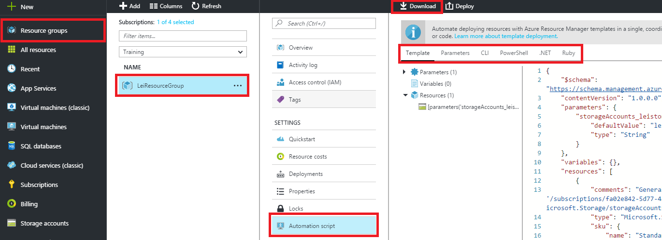Select Variables (0) tree node
The height and width of the screenshot is (240, 662).
431,84
